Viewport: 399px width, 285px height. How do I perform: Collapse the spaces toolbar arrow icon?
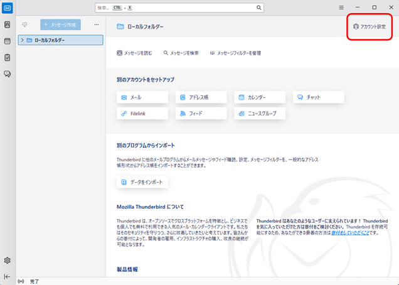coord(7,276)
